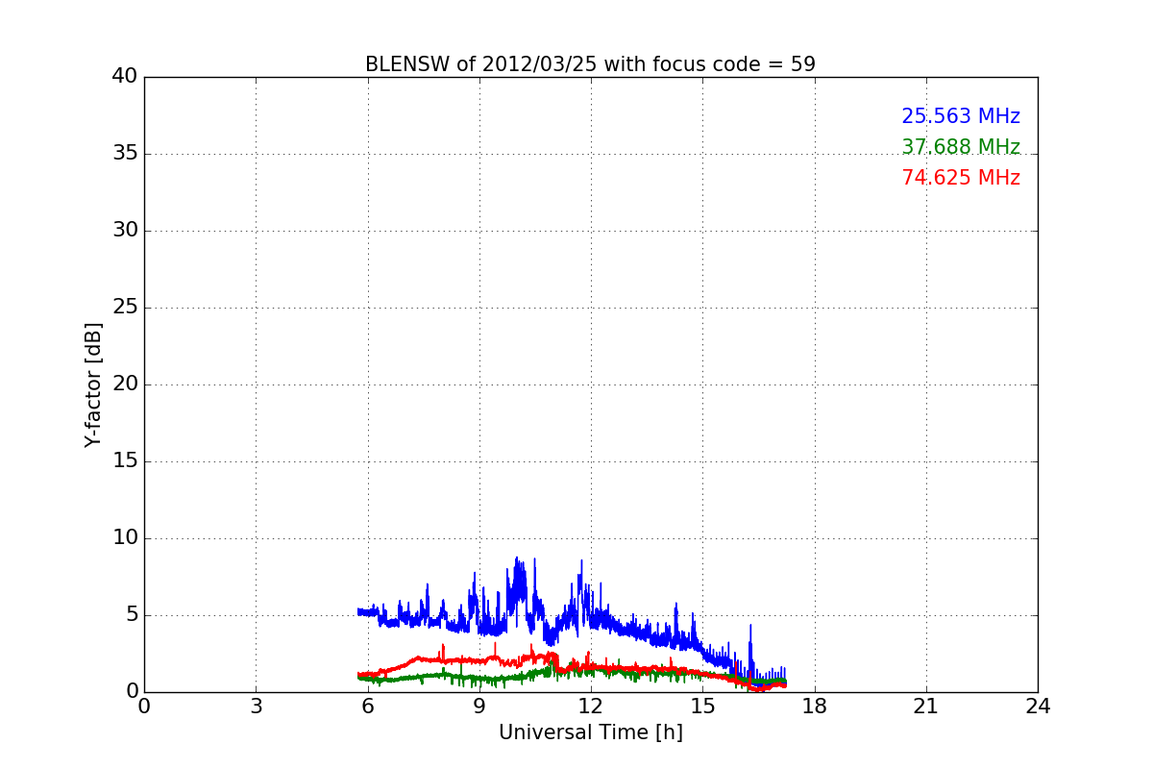
Task: Select the 37.688 MHz legend label
Action: 961,147
